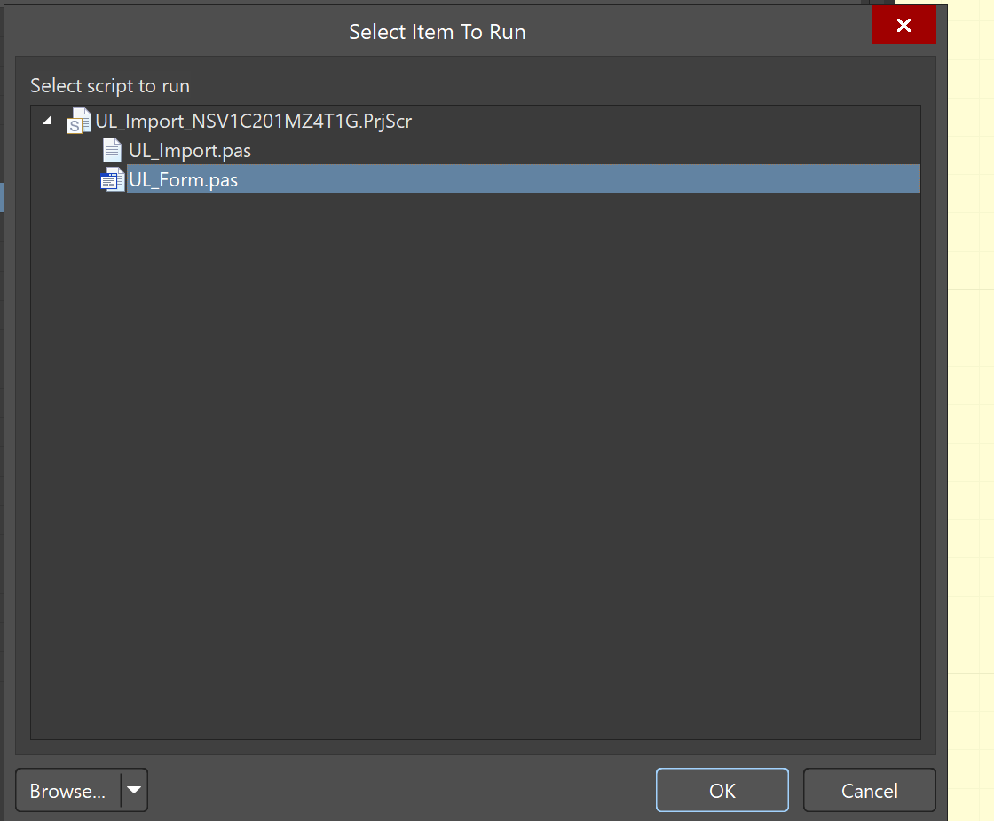Close the Select Item To Run dialog
Screen dimensions: 994x821
(903, 26)
